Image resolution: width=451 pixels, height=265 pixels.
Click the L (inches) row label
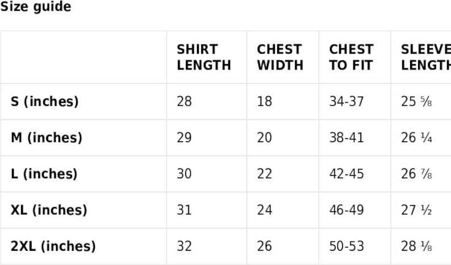[44, 173]
